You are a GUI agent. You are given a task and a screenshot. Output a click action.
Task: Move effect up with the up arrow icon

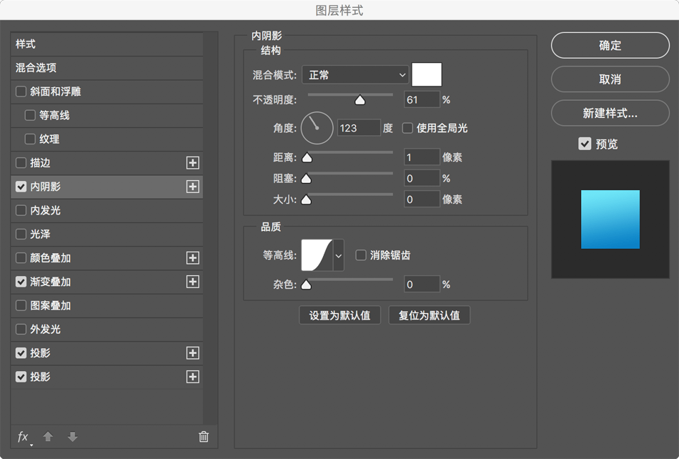pos(48,437)
